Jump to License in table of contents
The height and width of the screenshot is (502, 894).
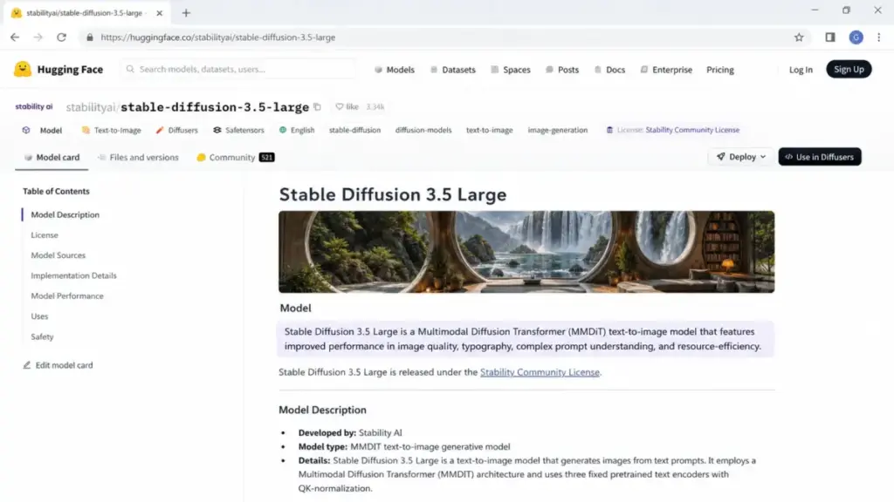(45, 235)
